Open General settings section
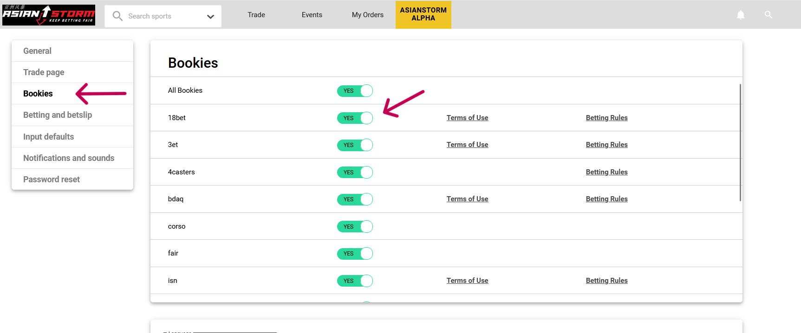The width and height of the screenshot is (801, 333). pyautogui.click(x=72, y=51)
